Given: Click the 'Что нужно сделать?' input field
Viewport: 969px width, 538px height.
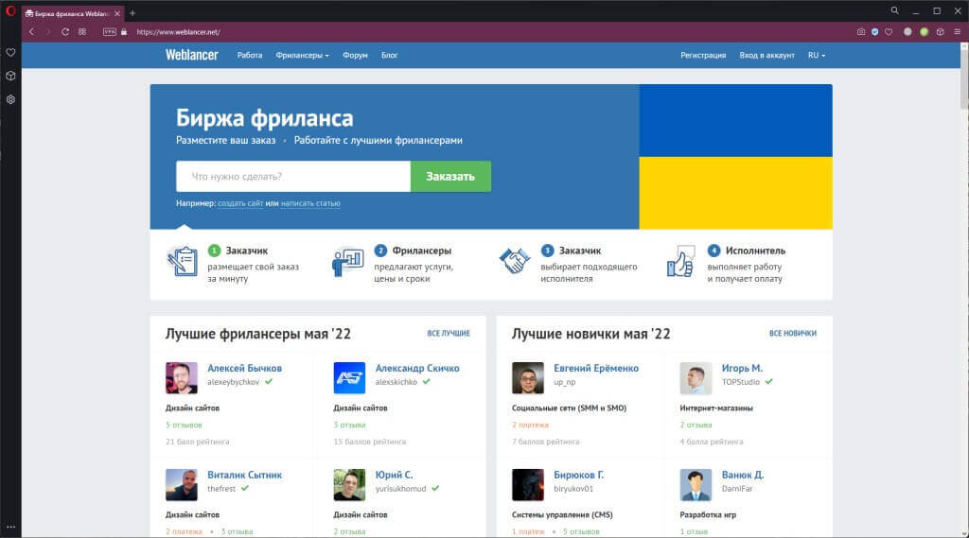Looking at the screenshot, I should click(293, 176).
